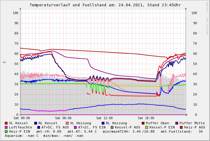Click the red VL Kessel legend swatch
This screenshot has height=141, width=210.
point(6,123)
